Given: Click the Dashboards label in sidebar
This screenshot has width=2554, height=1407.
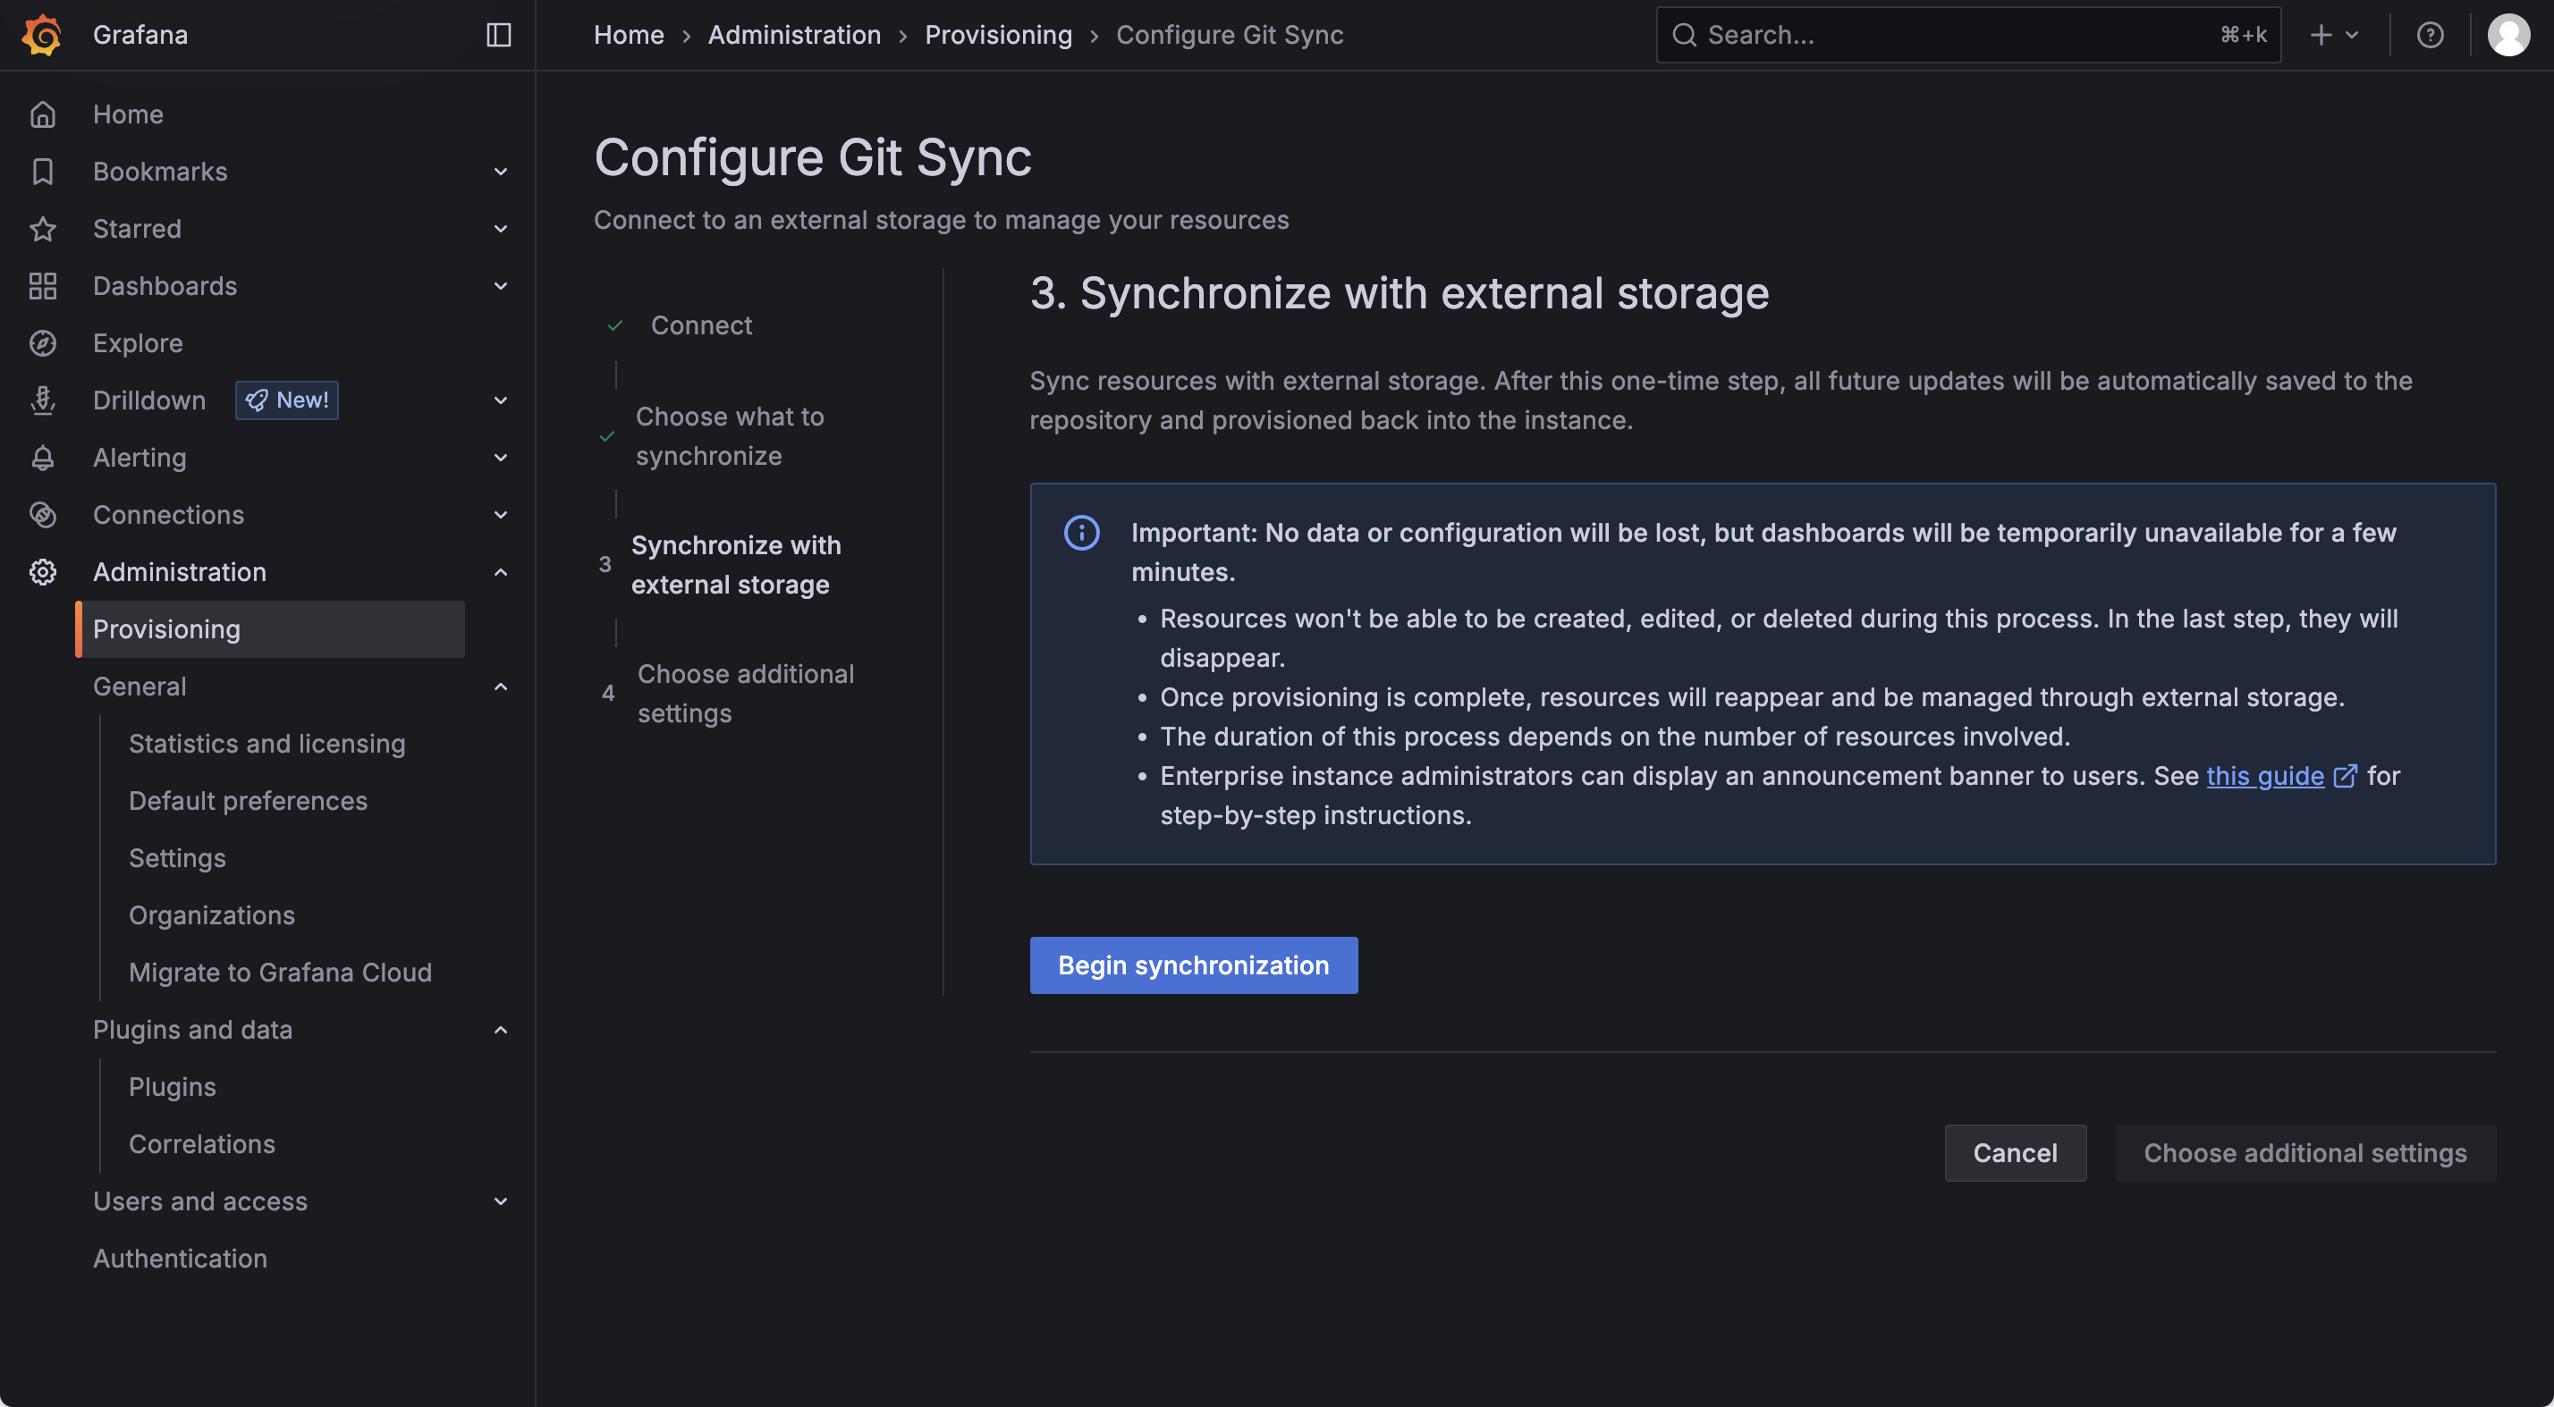Looking at the screenshot, I should click(x=165, y=286).
